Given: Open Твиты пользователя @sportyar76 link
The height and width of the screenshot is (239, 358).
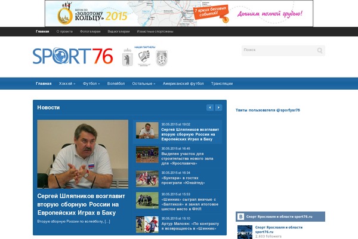Looking at the screenshot, I should tap(267, 110).
